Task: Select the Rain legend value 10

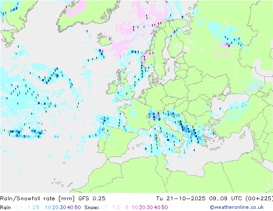Action: [48, 208]
